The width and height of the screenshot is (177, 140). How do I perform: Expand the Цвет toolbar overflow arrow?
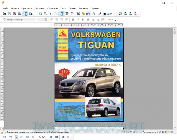[x=114, y=15]
